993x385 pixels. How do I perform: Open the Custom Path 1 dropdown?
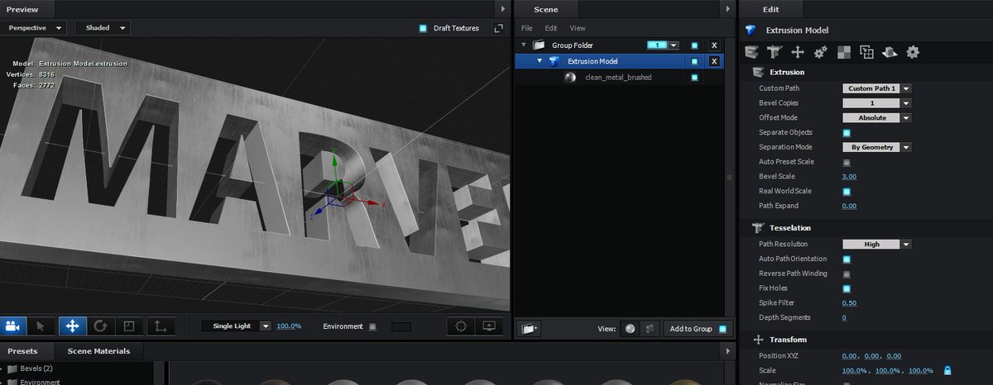(876, 88)
